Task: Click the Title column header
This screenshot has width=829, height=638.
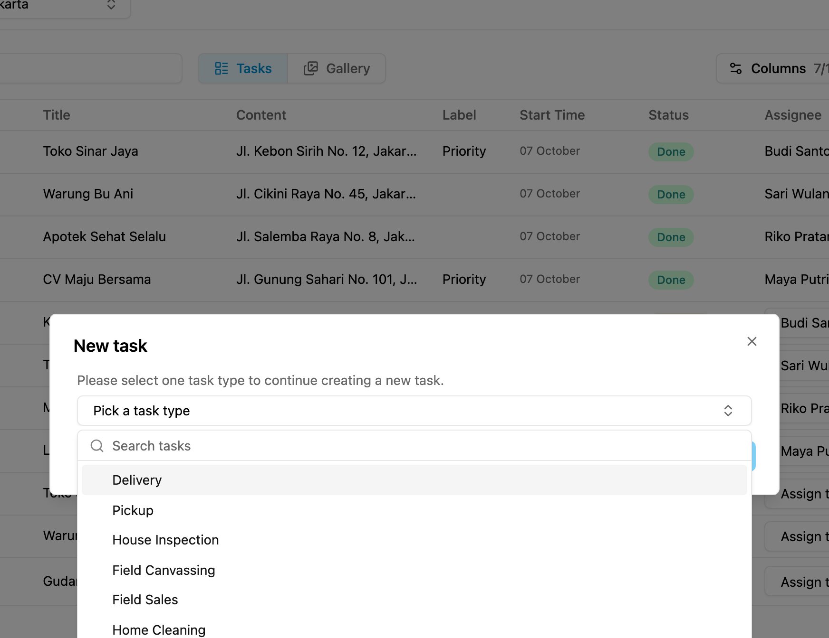Action: pyautogui.click(x=57, y=115)
